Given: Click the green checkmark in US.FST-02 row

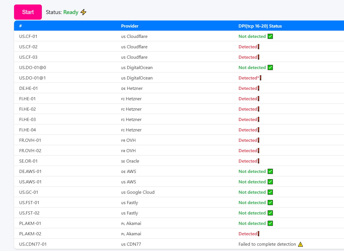Looking at the screenshot, I should click(270, 213).
